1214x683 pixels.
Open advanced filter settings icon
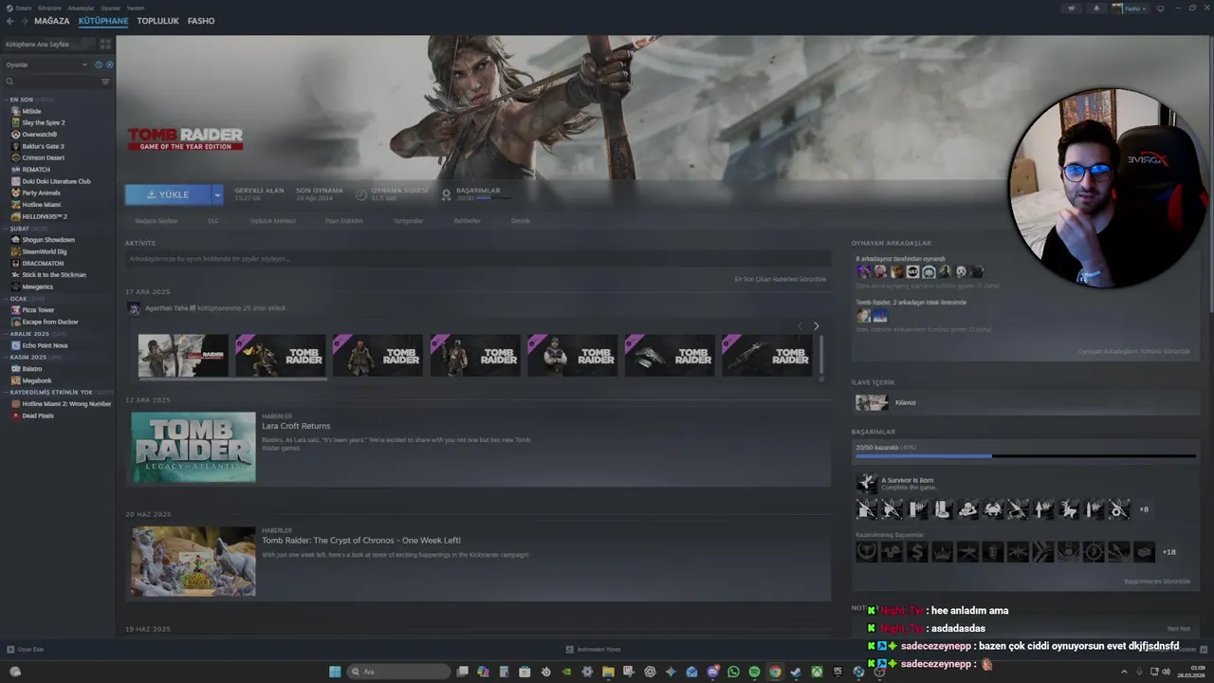point(105,82)
